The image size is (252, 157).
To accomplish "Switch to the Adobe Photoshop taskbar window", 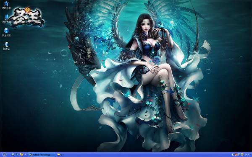I will tap(41, 154).
